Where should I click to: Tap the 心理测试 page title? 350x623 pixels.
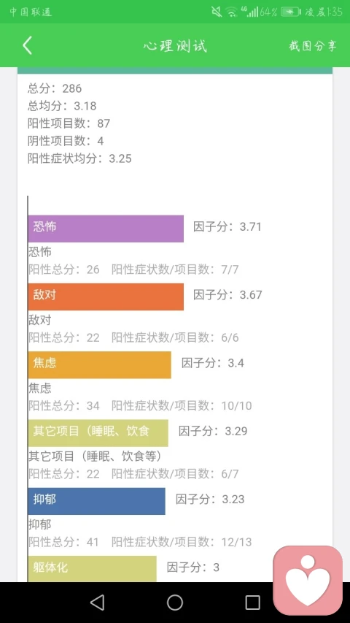tap(175, 46)
